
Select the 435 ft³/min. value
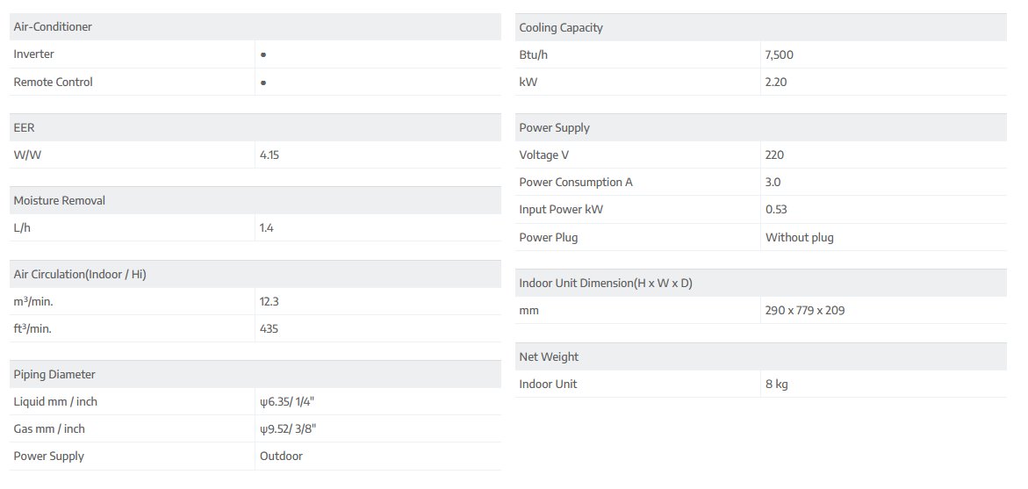(x=270, y=329)
